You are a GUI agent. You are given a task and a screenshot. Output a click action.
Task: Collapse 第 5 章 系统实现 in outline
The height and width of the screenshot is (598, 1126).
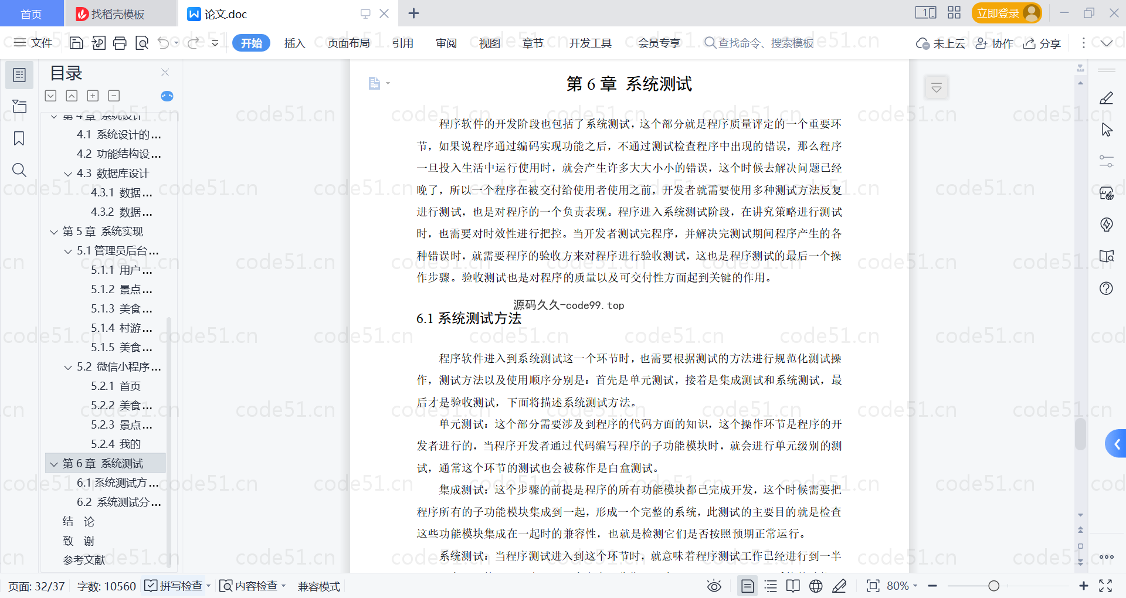tap(54, 232)
